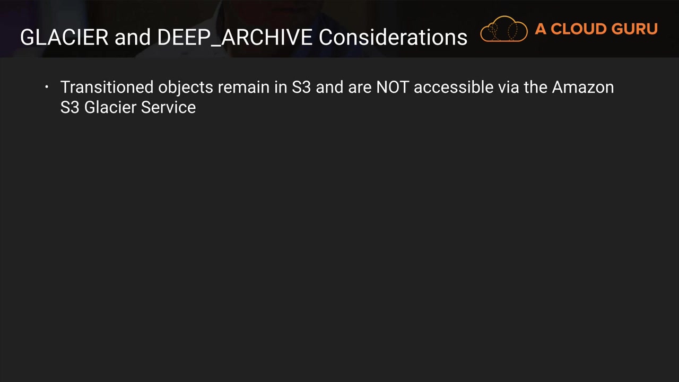679x382 pixels.
Task: Click the bullet point marker dot
Action: click(47, 87)
